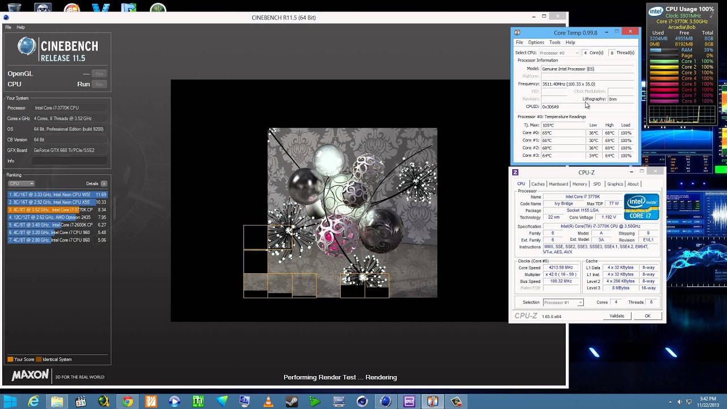Click the Cinebench sphere logo in panel
The image size is (727, 409).
27,47
